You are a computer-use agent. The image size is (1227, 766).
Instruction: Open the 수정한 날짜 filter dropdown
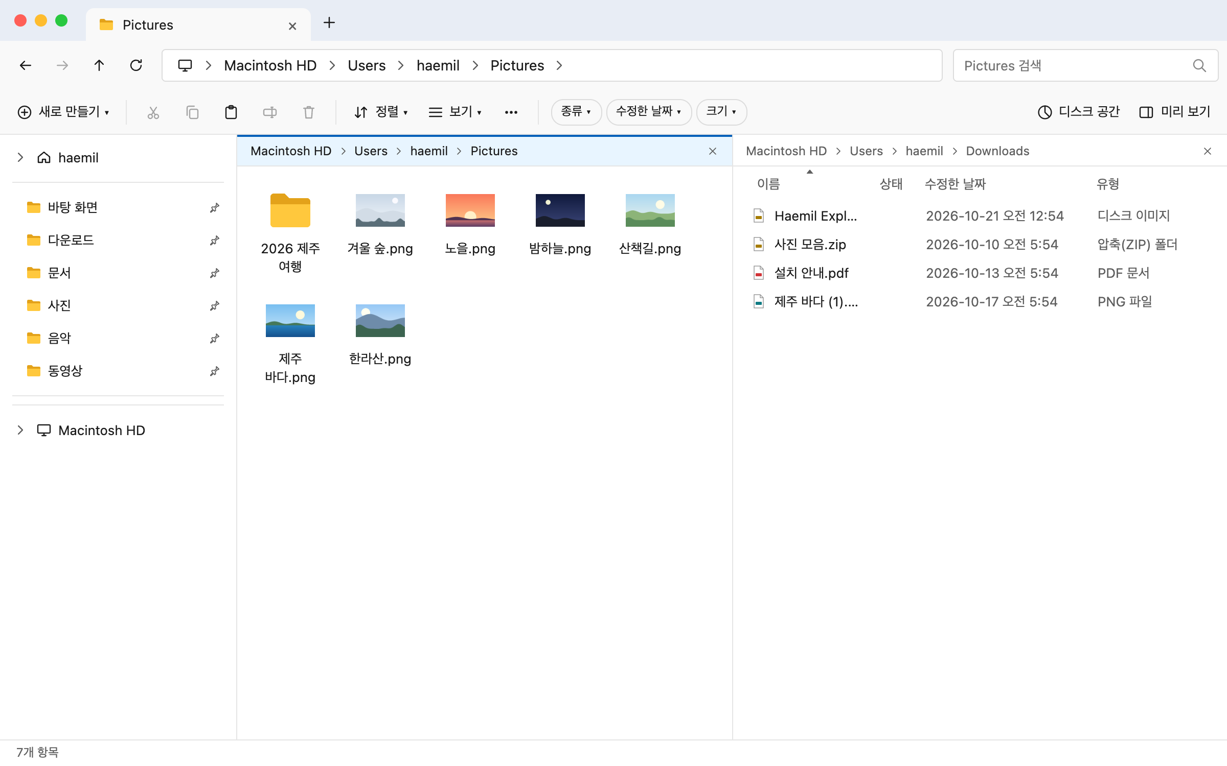pyautogui.click(x=649, y=112)
